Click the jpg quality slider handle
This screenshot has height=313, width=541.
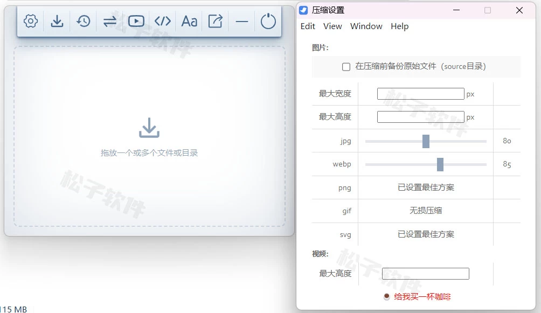click(x=426, y=142)
